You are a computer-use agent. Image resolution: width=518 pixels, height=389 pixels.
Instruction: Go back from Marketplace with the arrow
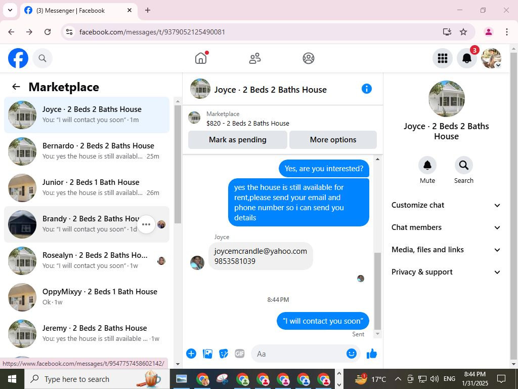pos(16,87)
